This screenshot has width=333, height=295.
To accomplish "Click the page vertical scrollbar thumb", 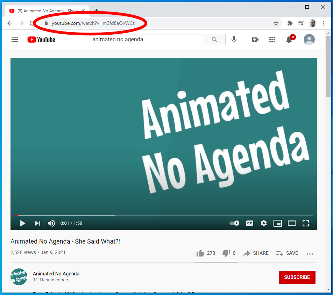I will point(328,66).
